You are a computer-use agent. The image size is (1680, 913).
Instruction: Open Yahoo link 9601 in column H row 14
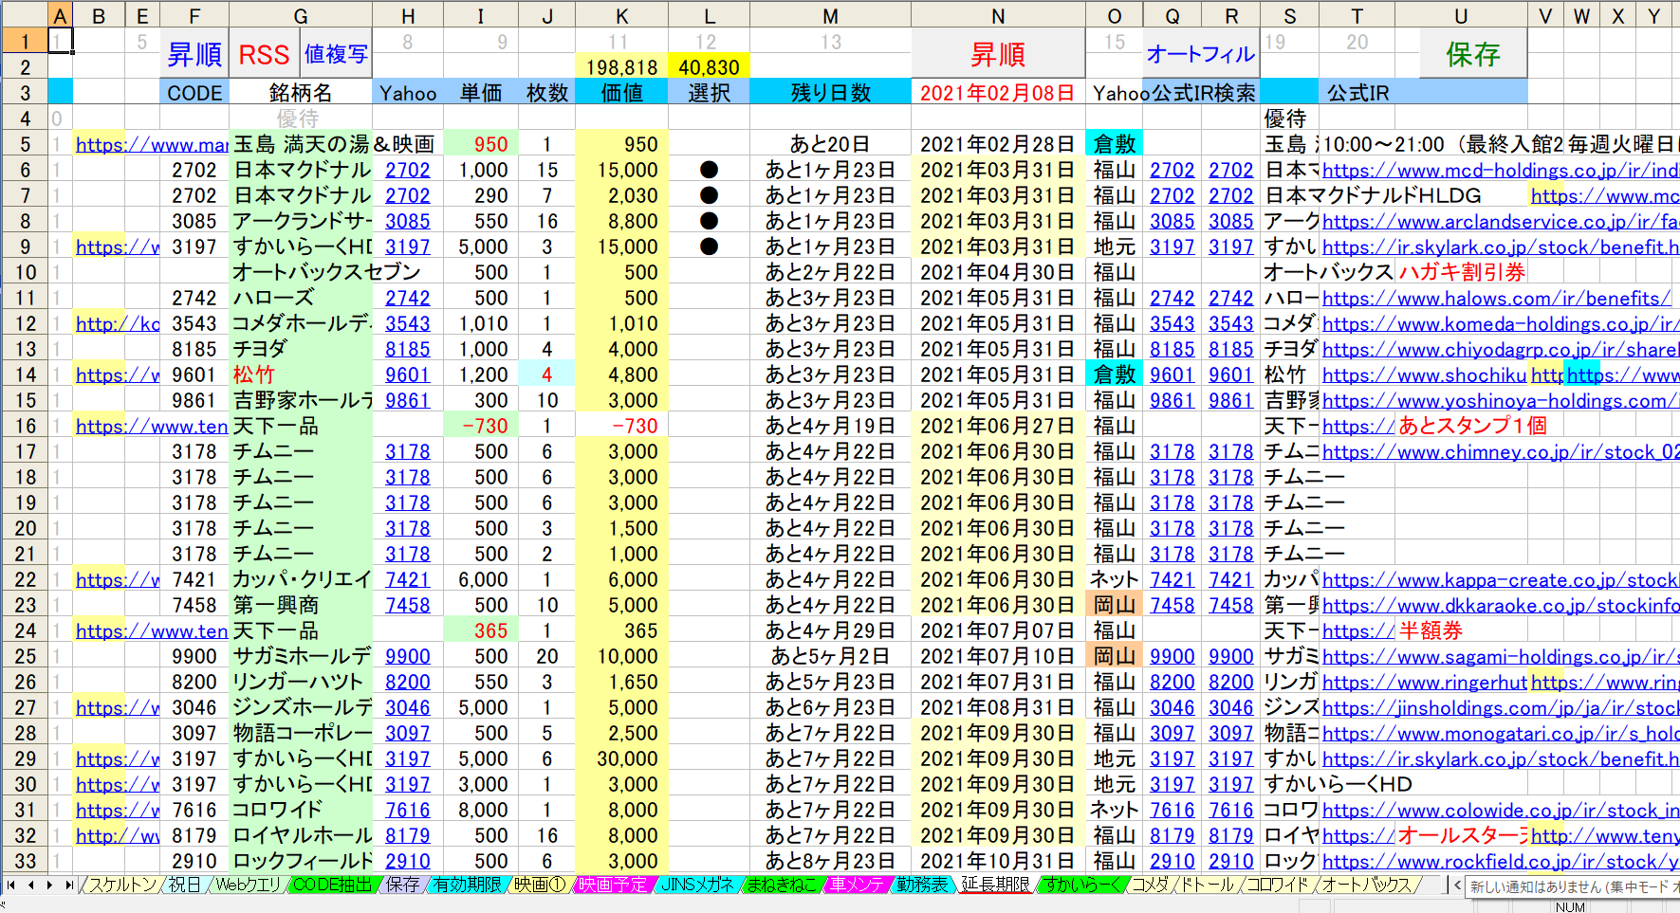(x=408, y=374)
